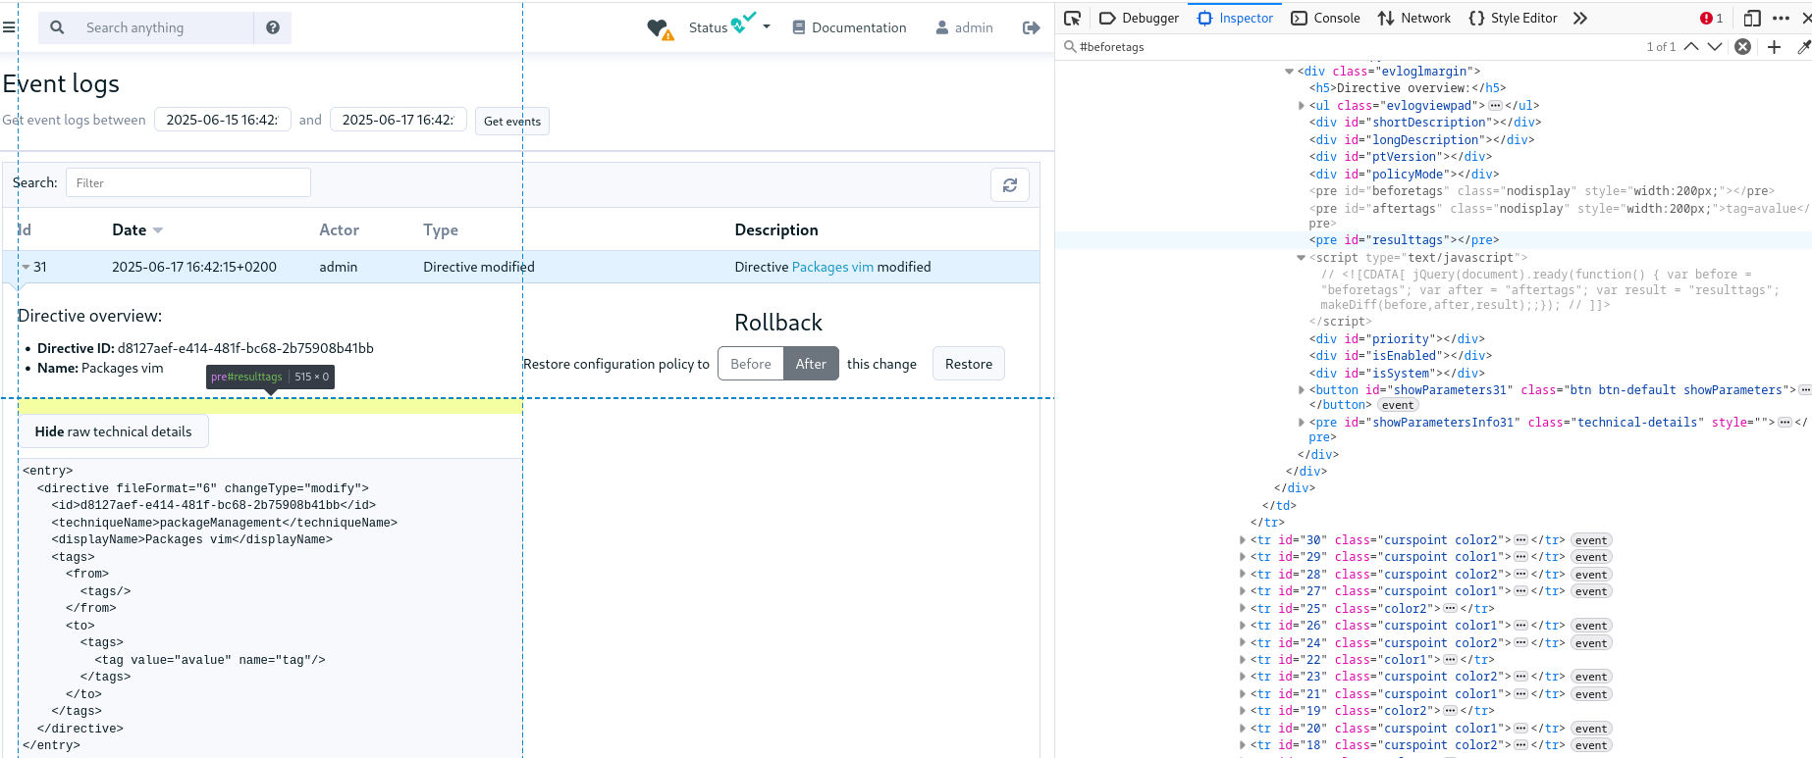Click the #beforetags devtools search box
The height and width of the screenshot is (758, 1812).
(x=1355, y=46)
